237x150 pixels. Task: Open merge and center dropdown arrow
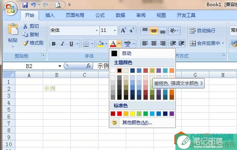[x=223, y=43]
